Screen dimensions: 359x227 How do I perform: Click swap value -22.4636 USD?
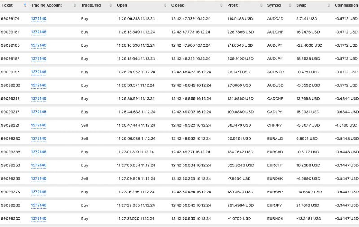[309, 45]
